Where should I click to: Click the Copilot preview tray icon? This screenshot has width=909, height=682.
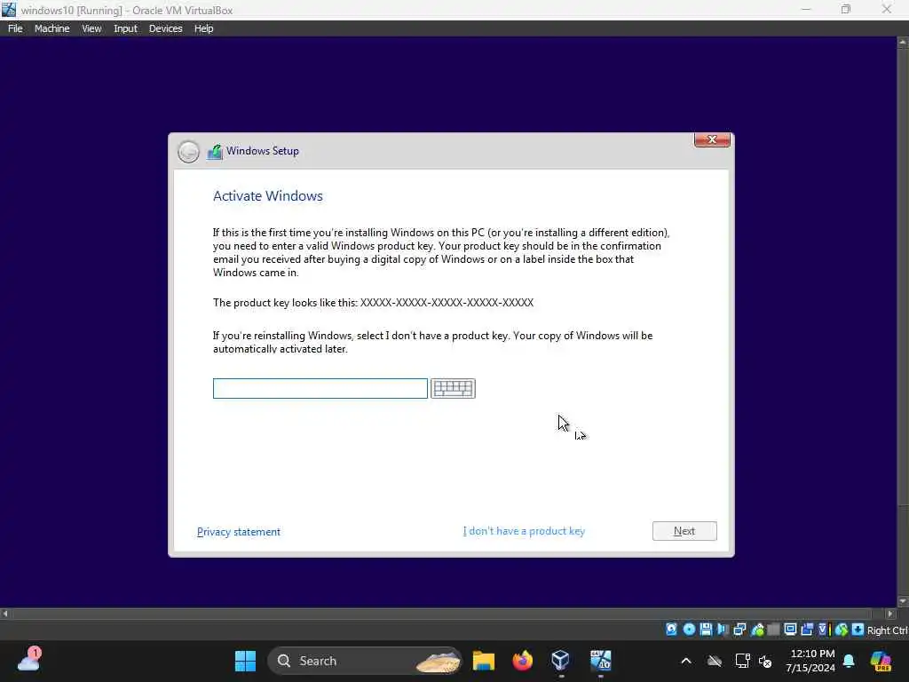[x=881, y=661]
